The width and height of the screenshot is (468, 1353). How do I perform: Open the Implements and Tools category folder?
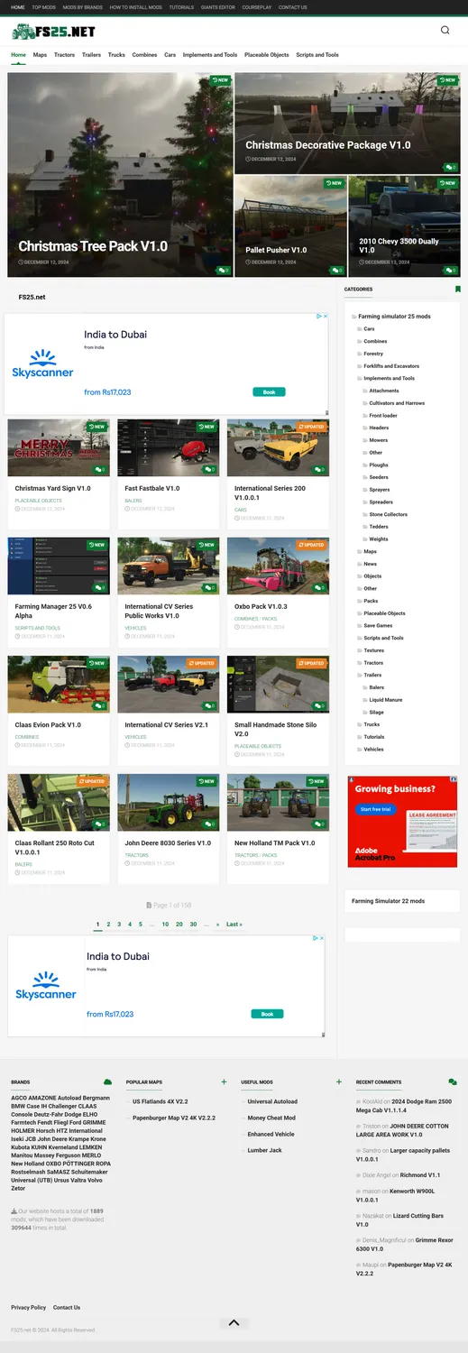coord(390,379)
